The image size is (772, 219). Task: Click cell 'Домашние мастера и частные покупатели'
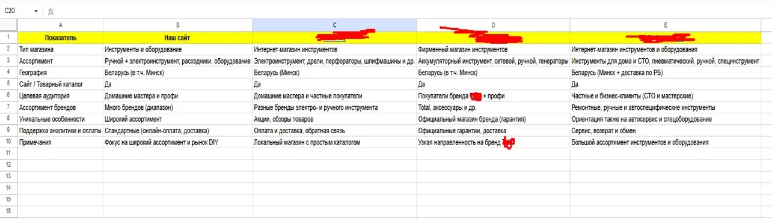(x=334, y=96)
